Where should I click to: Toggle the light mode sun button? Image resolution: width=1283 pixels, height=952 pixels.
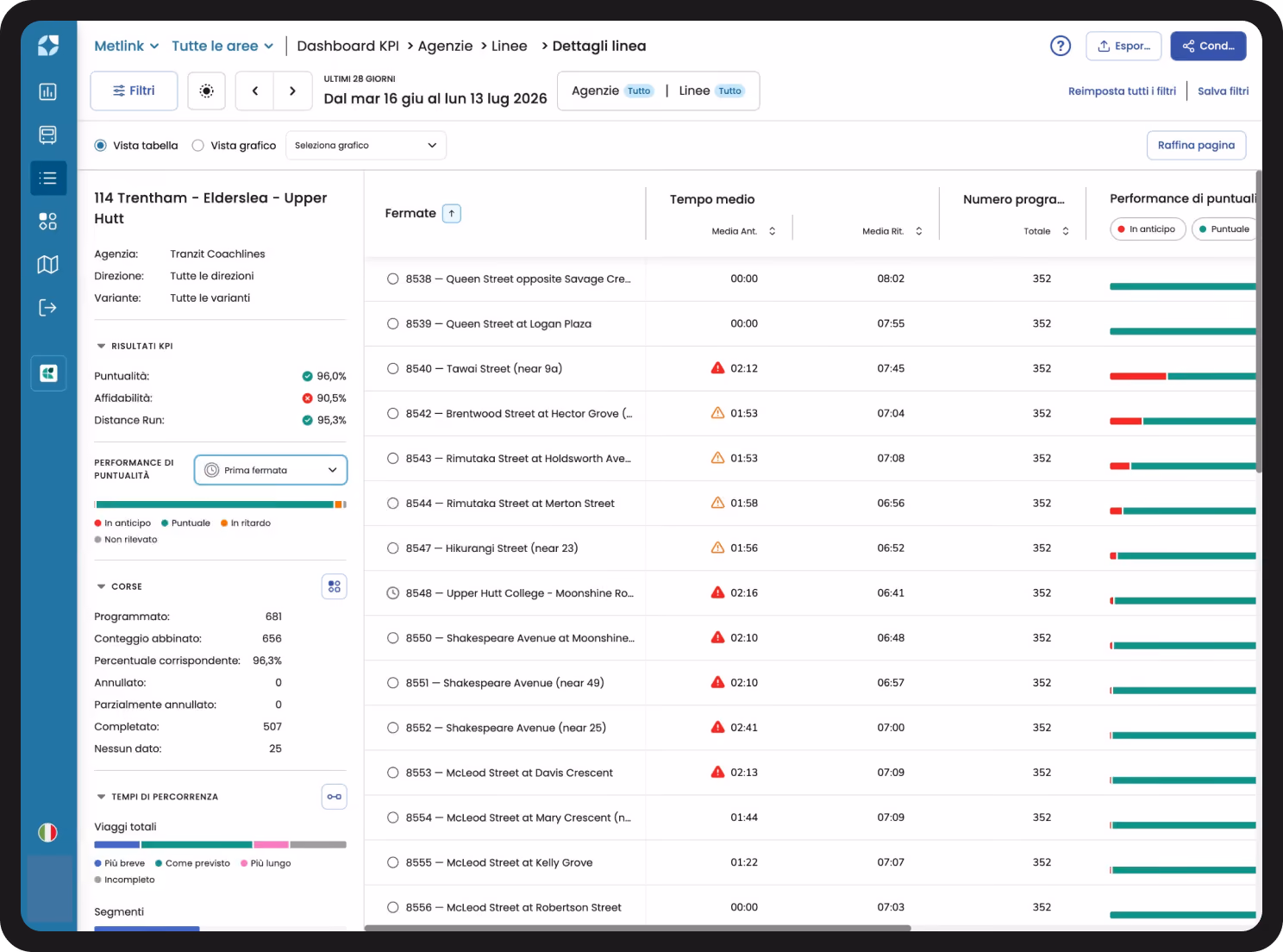[206, 91]
